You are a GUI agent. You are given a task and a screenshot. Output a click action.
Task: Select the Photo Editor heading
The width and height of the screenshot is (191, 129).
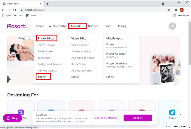tap(46, 38)
